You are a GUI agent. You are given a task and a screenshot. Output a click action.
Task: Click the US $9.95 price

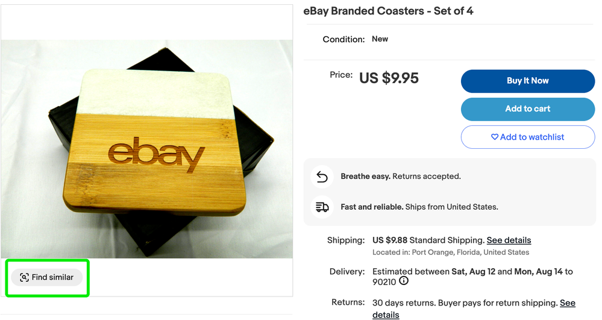coord(389,78)
